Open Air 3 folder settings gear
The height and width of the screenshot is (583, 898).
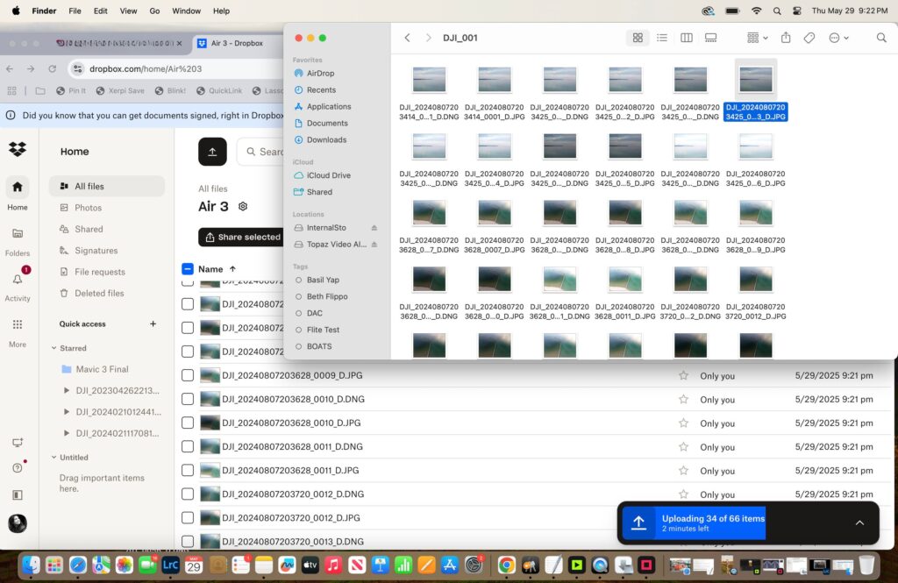point(243,206)
